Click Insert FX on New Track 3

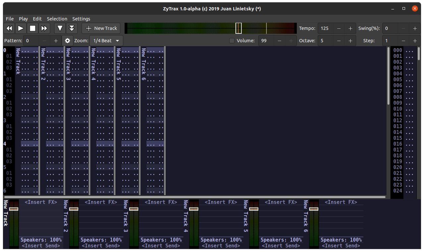(161, 202)
